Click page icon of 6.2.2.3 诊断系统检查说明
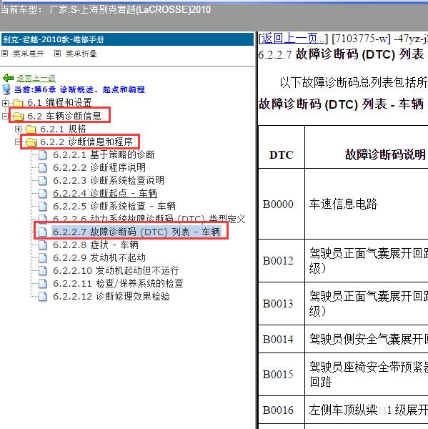428x429 pixels. (x=42, y=181)
